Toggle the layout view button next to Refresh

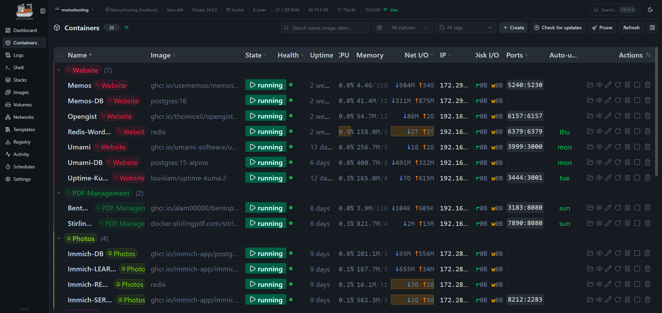(652, 28)
